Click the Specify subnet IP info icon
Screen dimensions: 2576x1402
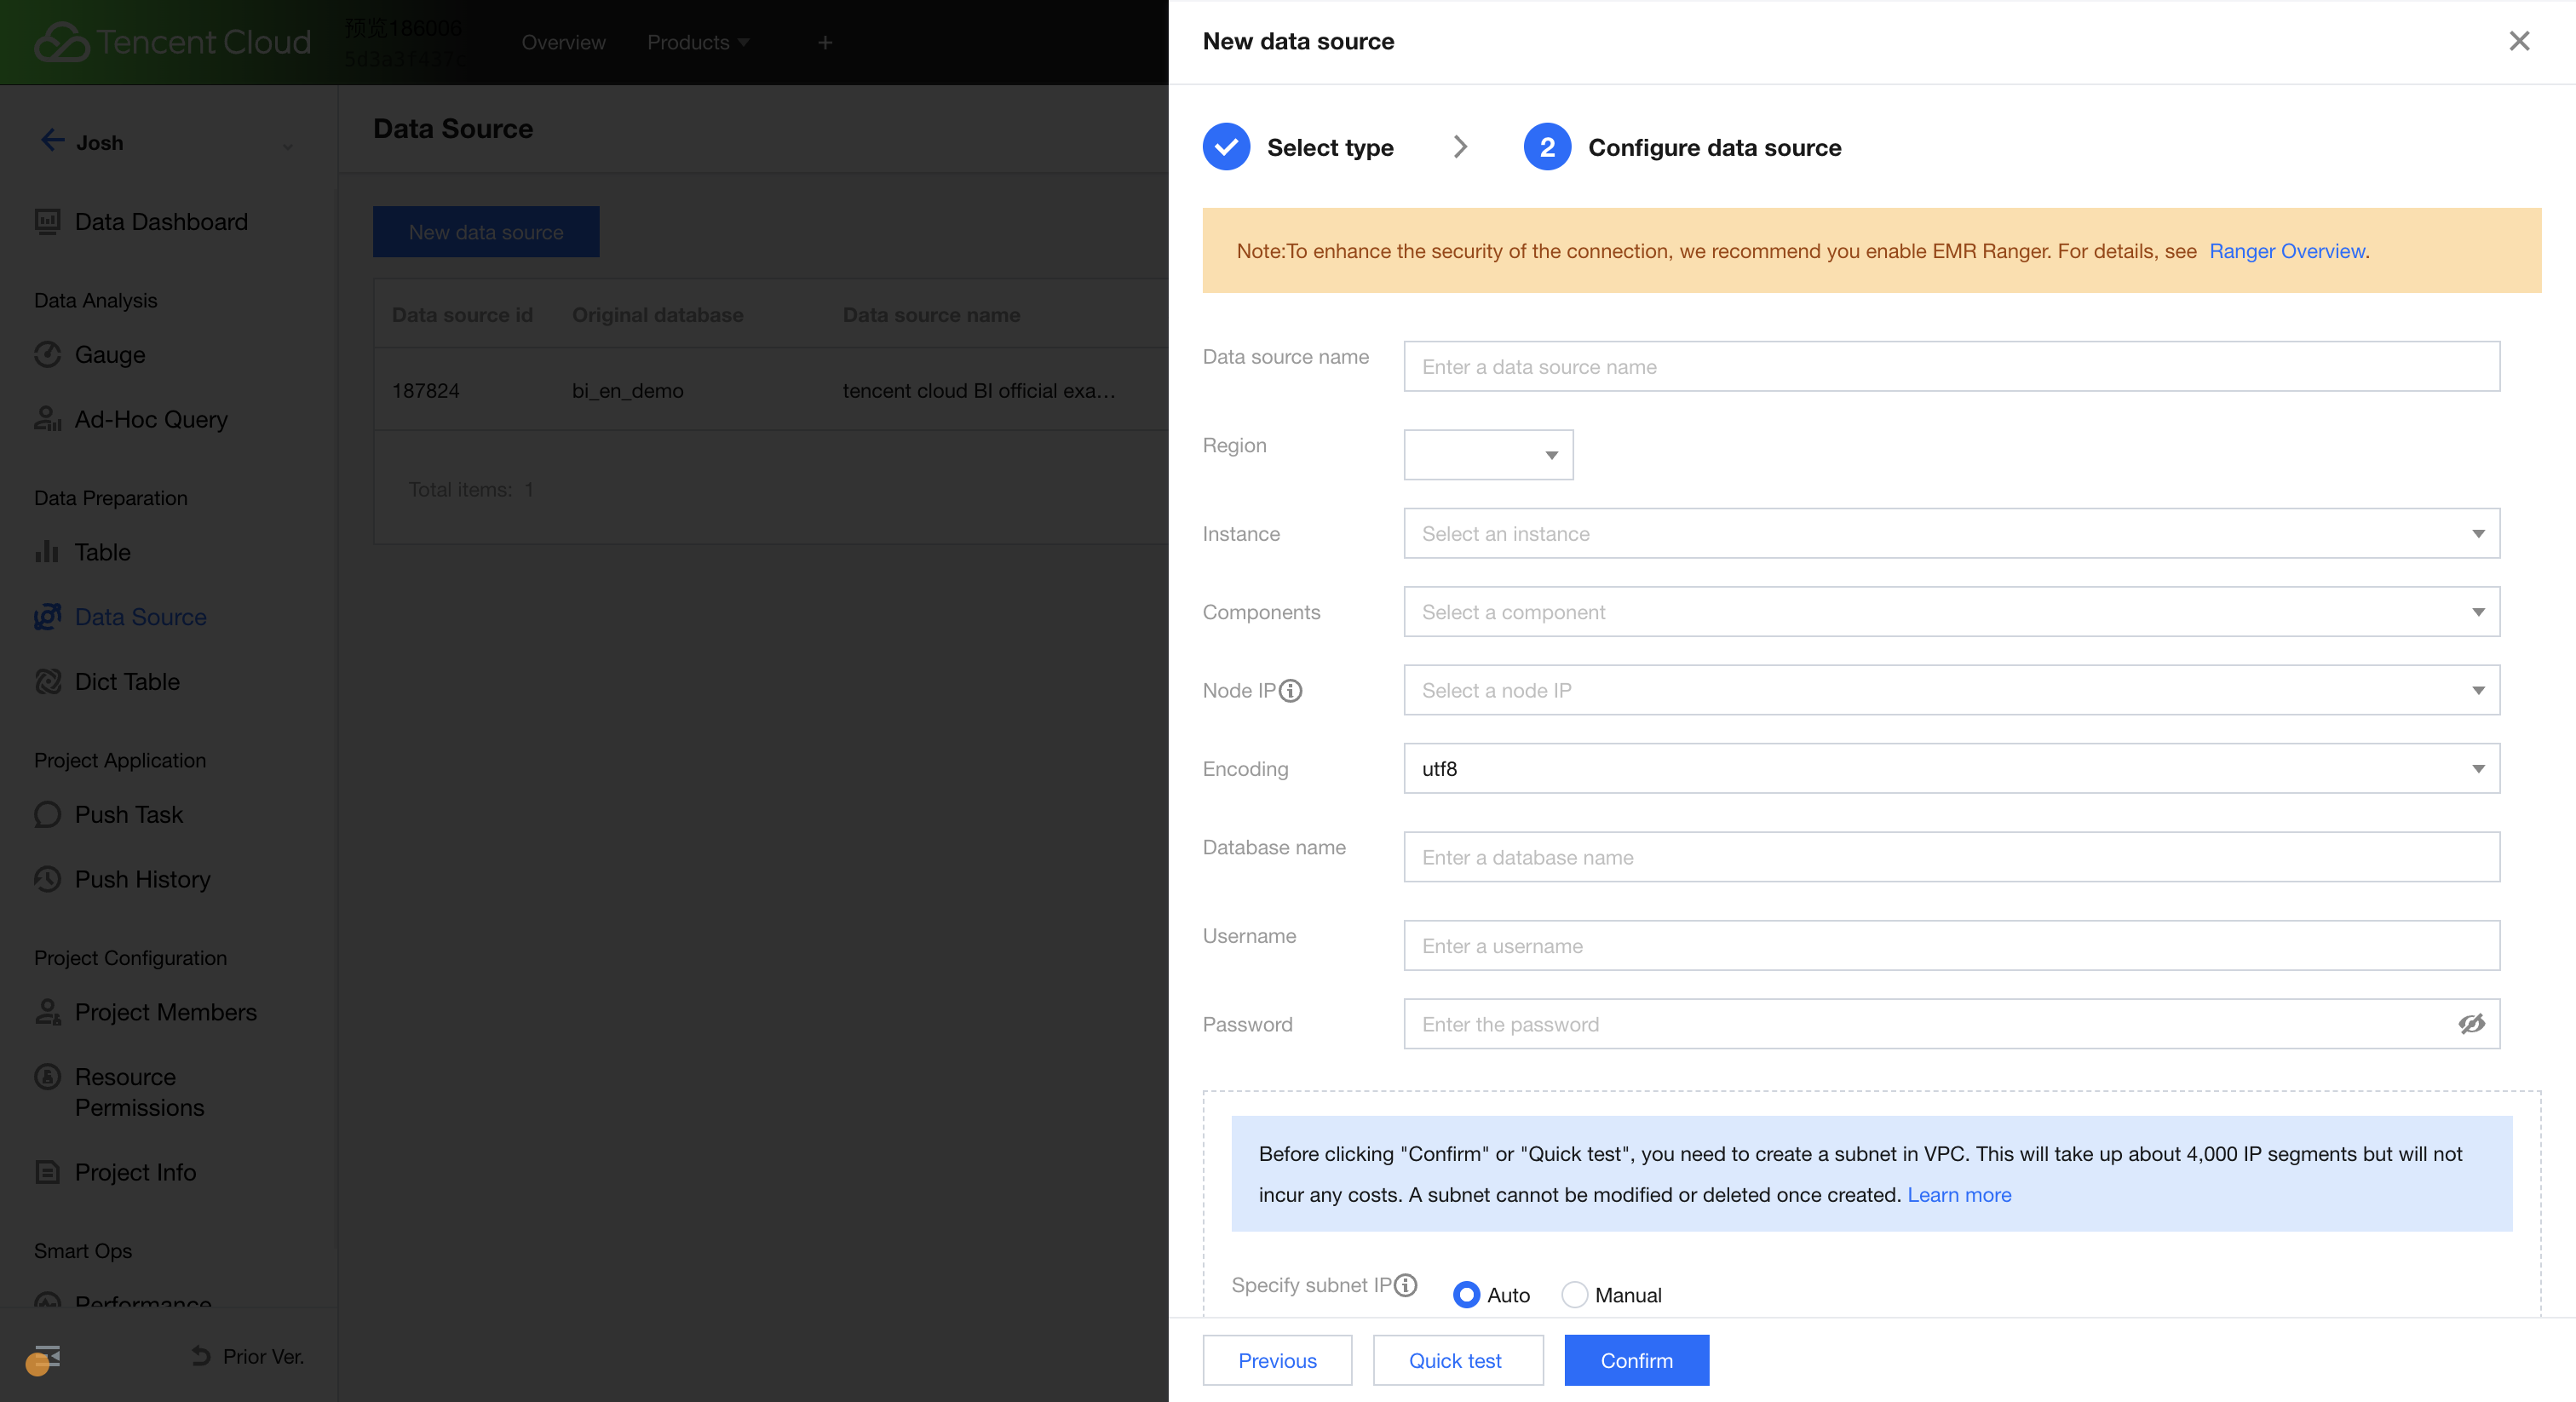pos(1406,1285)
